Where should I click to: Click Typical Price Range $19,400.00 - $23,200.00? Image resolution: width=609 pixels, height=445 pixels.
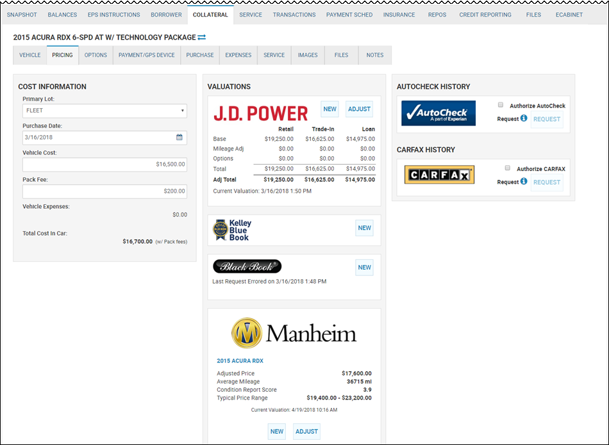[339, 398]
